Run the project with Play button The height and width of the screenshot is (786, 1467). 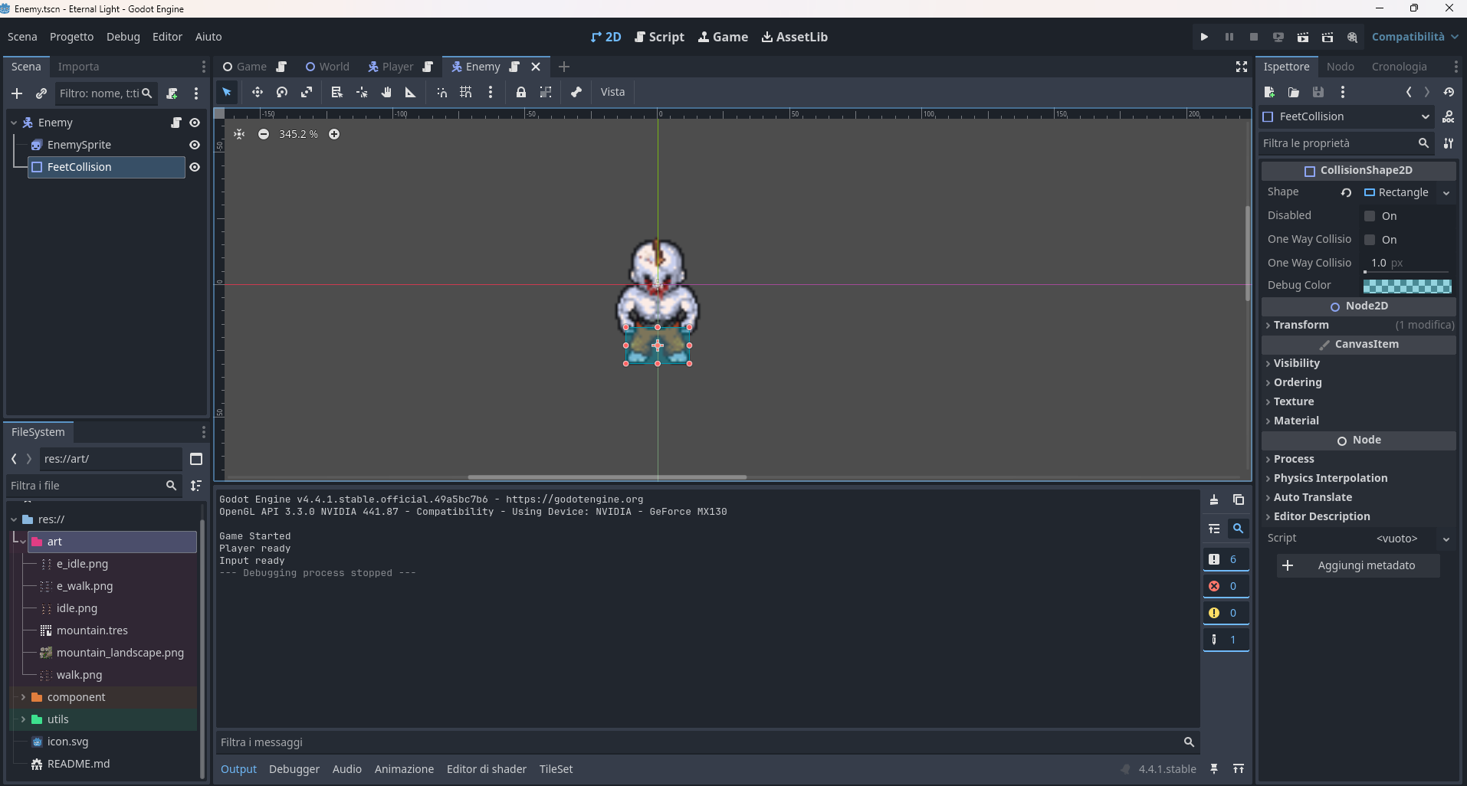[1204, 37]
